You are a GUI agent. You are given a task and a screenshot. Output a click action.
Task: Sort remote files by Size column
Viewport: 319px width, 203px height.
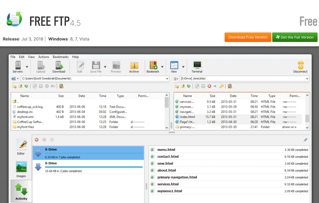pos(213,96)
